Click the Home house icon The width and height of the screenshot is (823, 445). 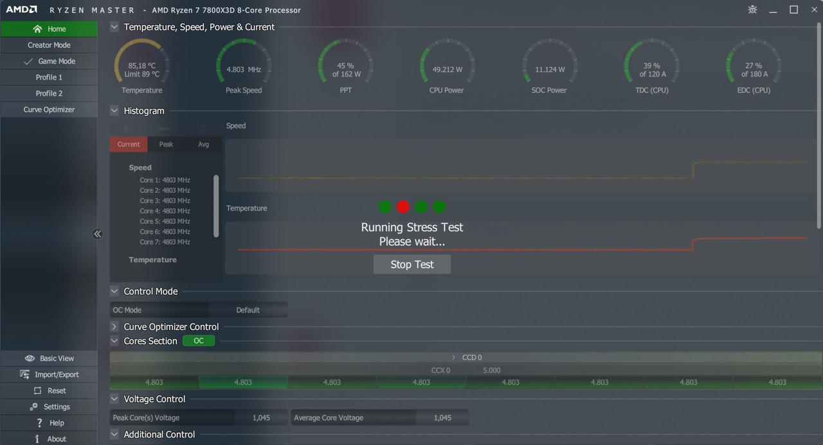[37, 29]
